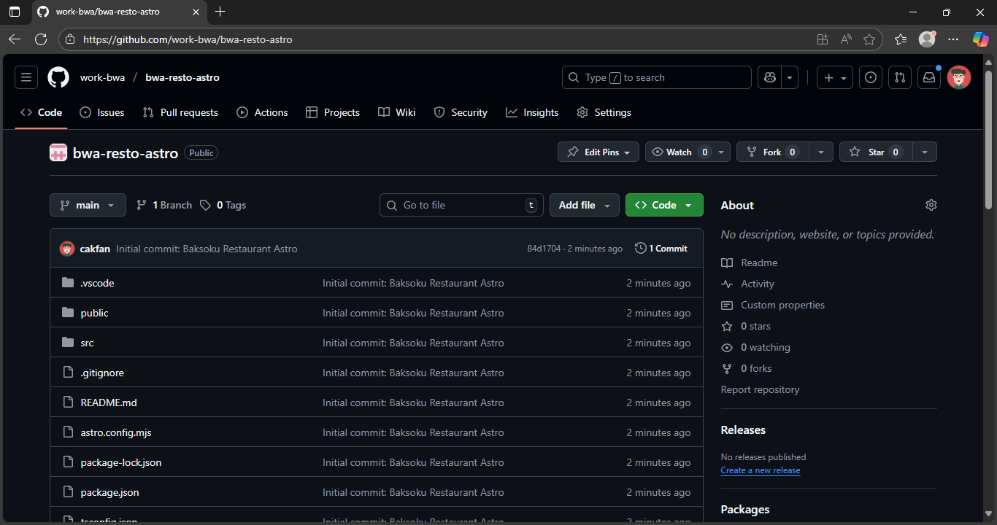Screen dimensions: 997x525
Task: Open the global navigation hamburger menu
Action: tap(26, 77)
